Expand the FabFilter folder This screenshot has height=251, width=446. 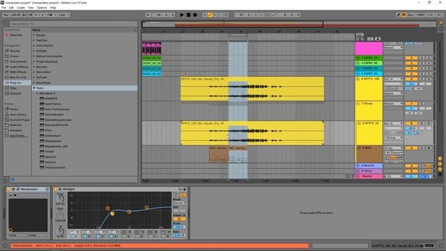(x=34, y=40)
